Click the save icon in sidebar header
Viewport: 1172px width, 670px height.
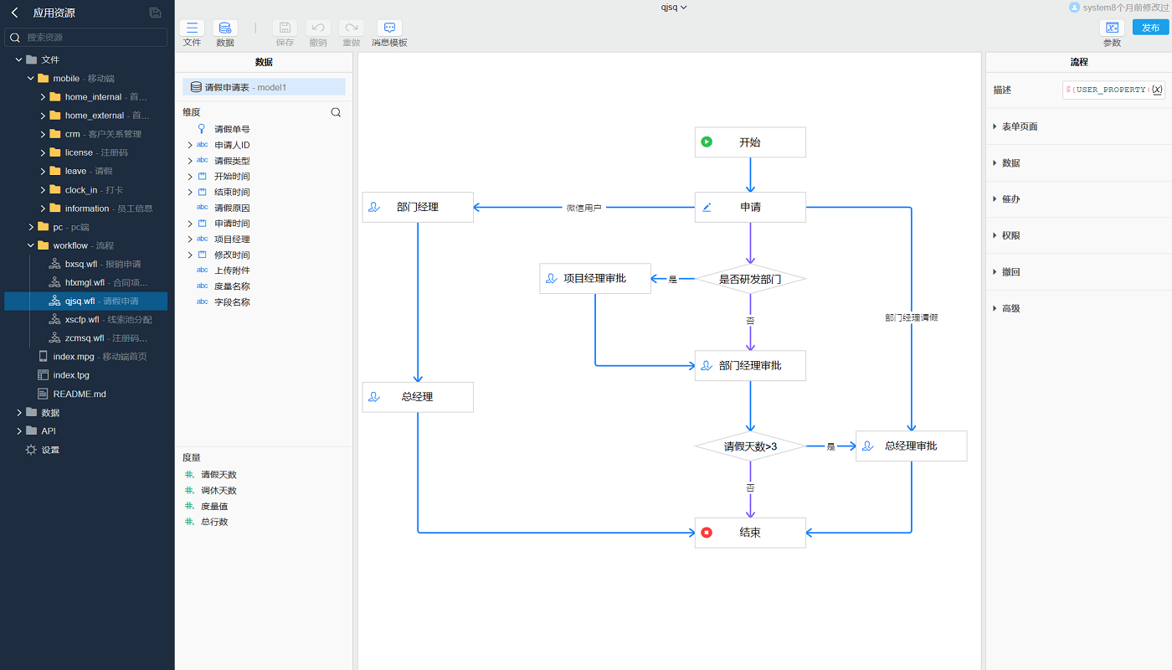tap(155, 13)
